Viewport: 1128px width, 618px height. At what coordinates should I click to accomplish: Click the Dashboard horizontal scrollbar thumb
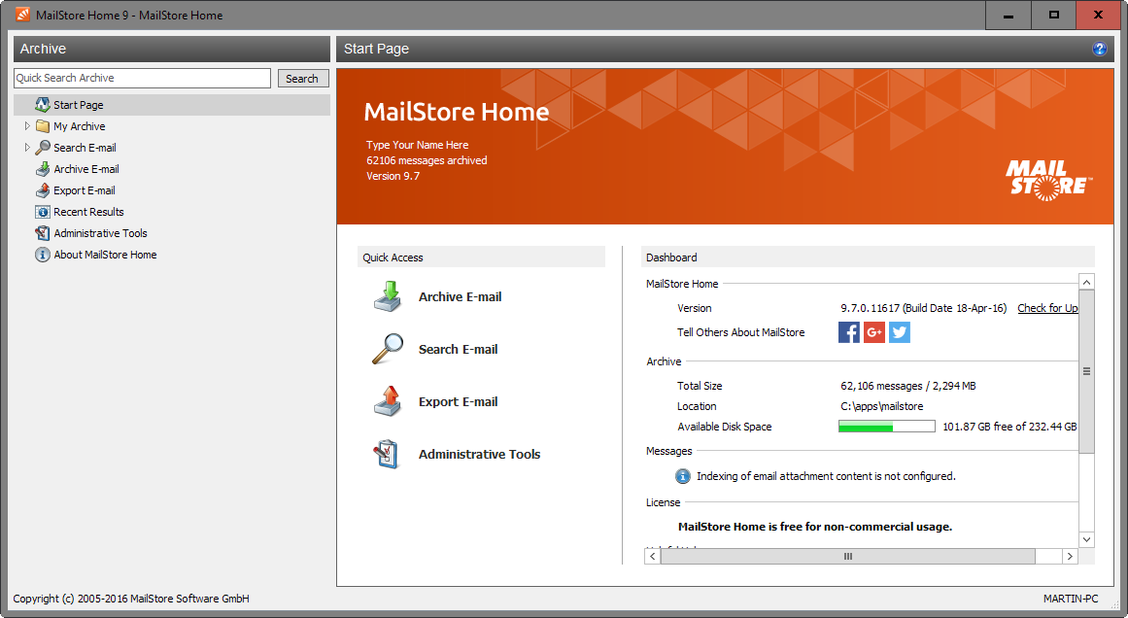coord(847,556)
